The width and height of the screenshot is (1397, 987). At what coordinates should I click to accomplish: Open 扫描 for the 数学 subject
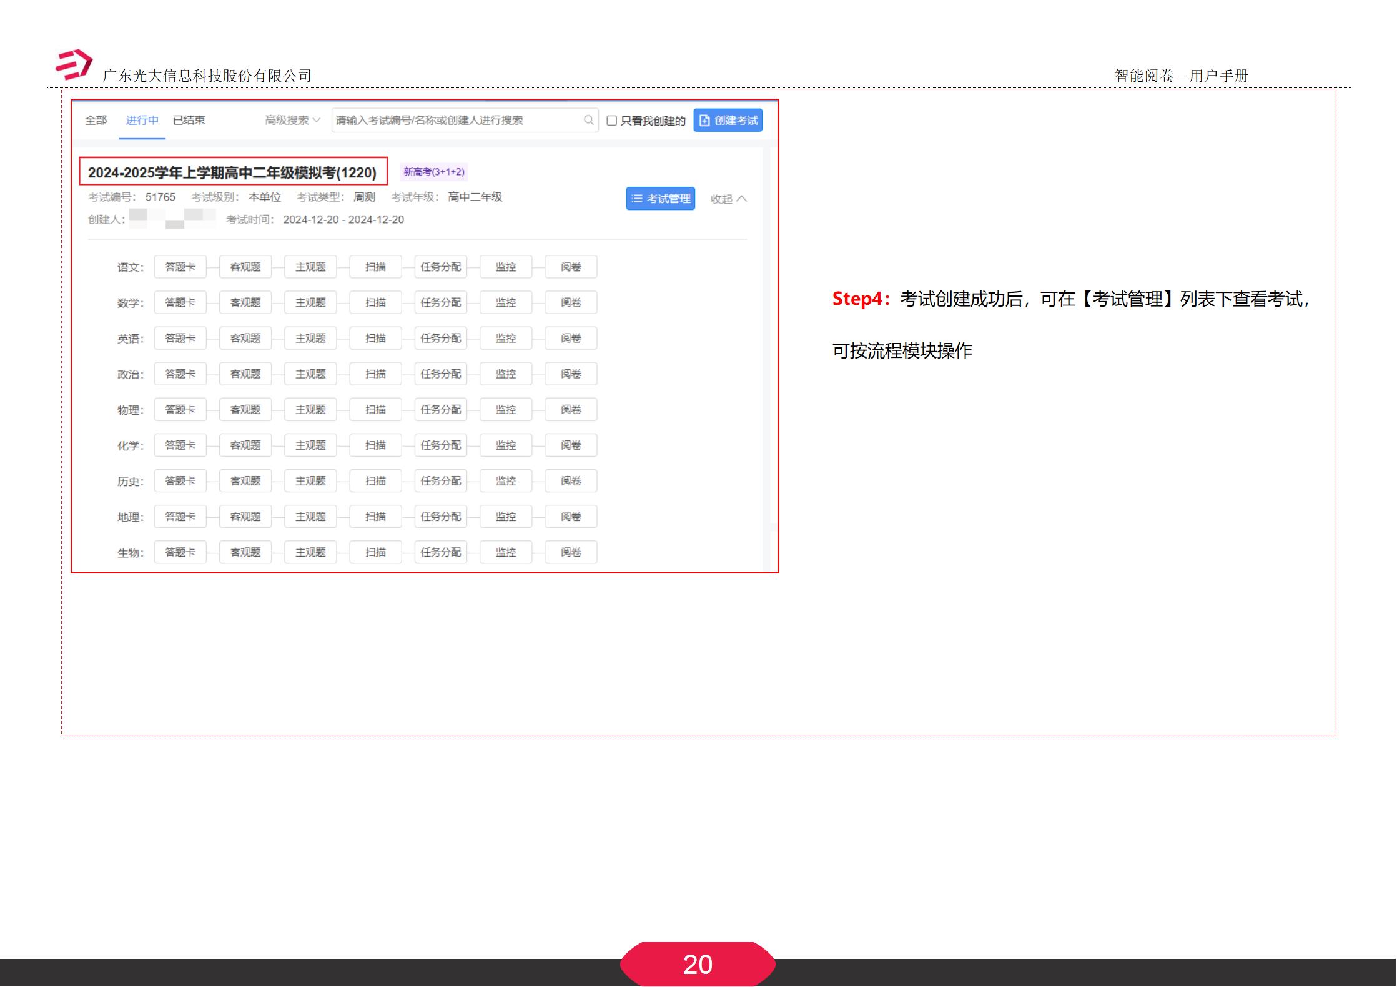click(x=375, y=302)
